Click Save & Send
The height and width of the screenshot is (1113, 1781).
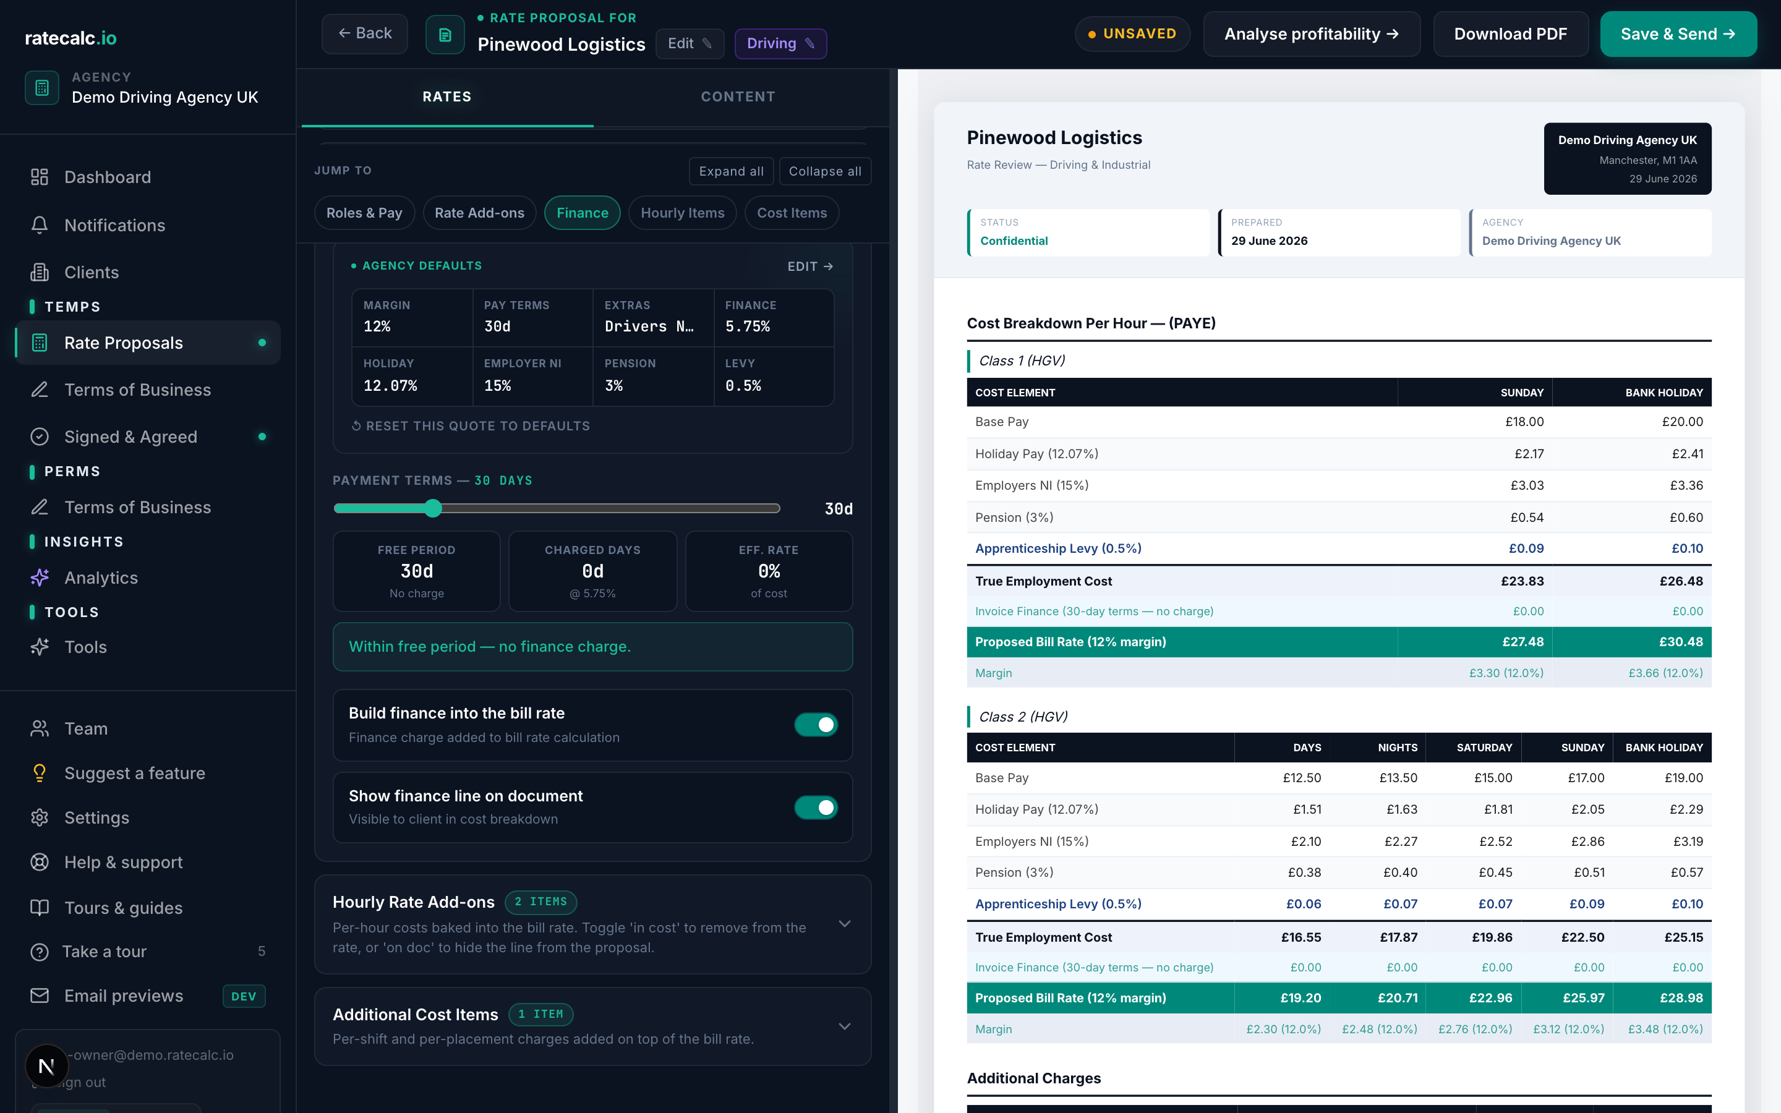(1678, 34)
